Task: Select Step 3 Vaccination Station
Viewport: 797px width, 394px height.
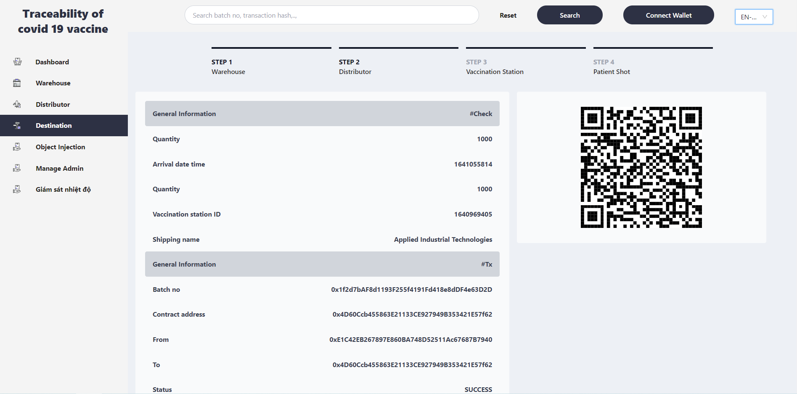Action: [526, 62]
